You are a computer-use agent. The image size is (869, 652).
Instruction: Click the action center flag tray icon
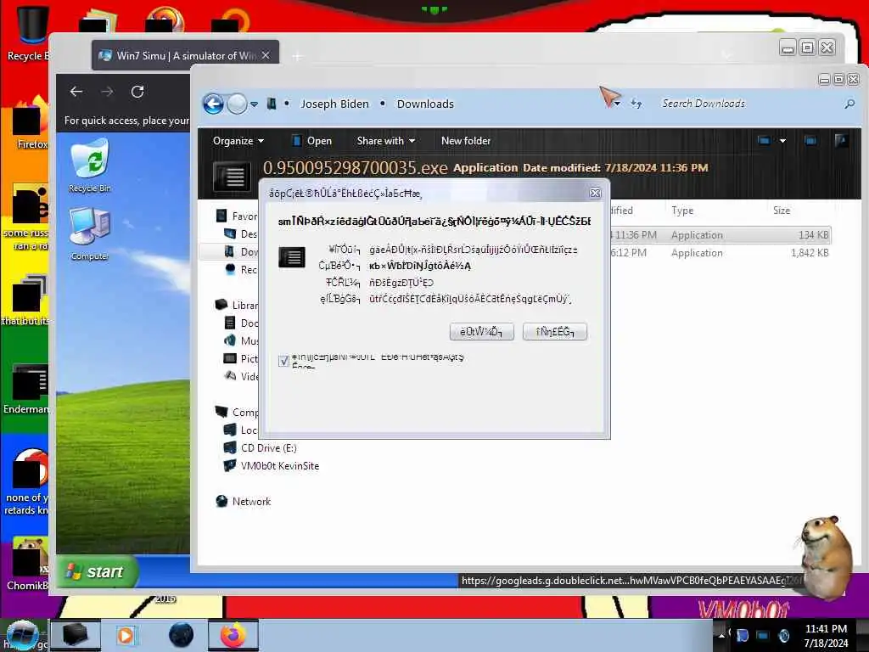click(743, 635)
